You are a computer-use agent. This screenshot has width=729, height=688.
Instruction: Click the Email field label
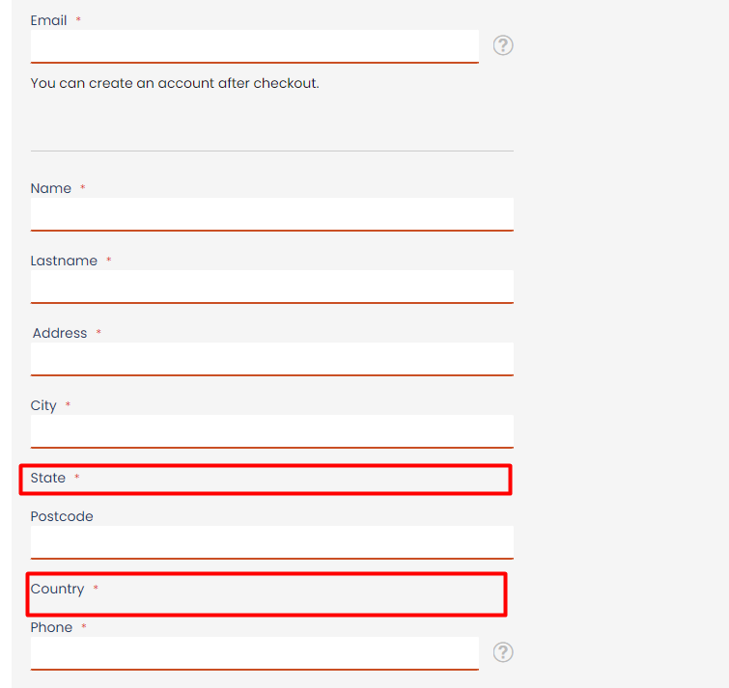[48, 20]
